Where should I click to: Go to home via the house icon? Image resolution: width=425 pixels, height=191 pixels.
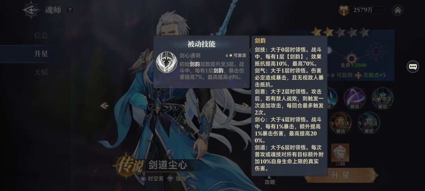397,10
